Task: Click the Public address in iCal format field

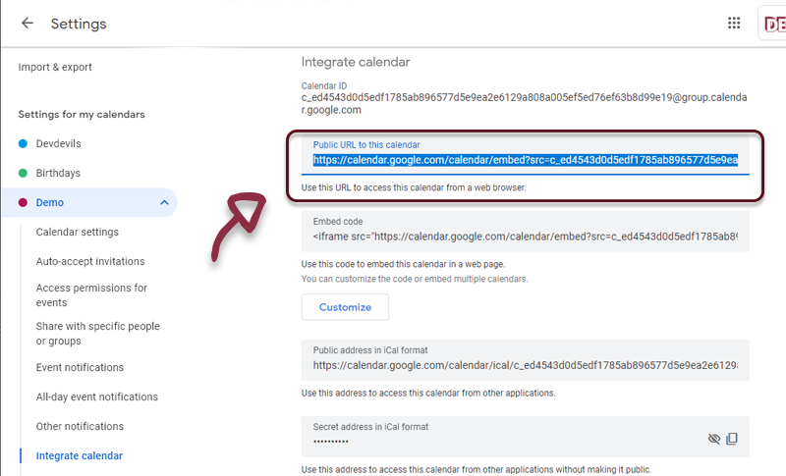Action: coord(525,365)
